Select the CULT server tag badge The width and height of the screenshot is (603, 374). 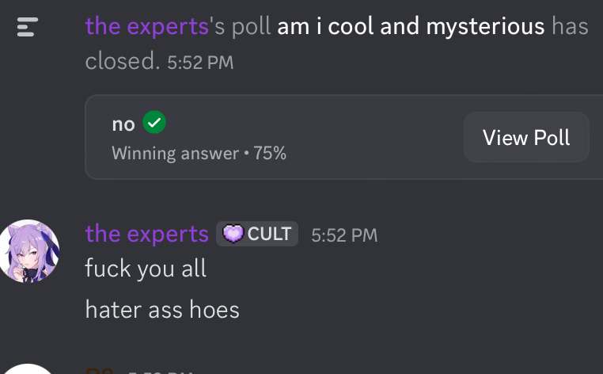point(257,234)
